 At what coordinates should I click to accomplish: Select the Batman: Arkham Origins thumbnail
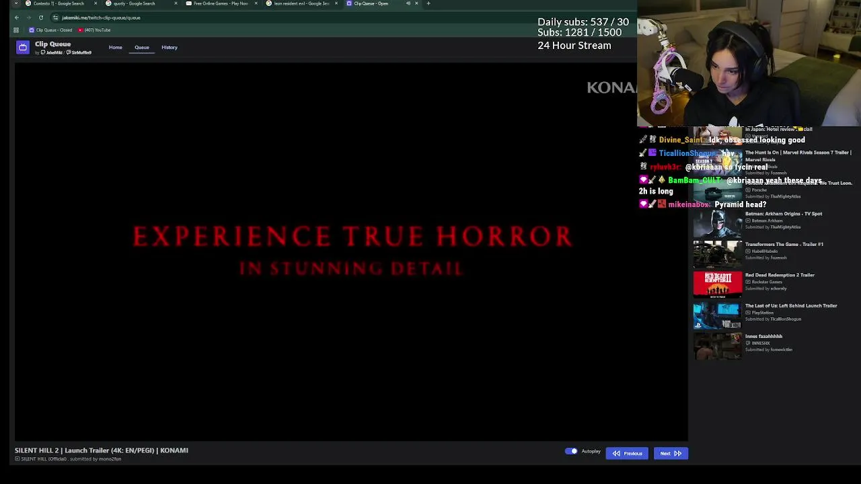tap(718, 224)
